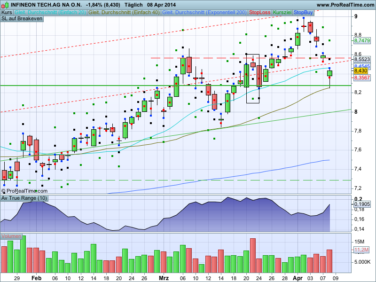376x282 pixels.
Task: Select the SL auf Breakeven label
Action: [22, 19]
